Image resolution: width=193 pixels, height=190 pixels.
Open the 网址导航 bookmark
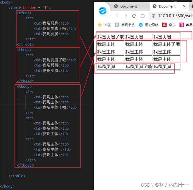(x=152, y=25)
